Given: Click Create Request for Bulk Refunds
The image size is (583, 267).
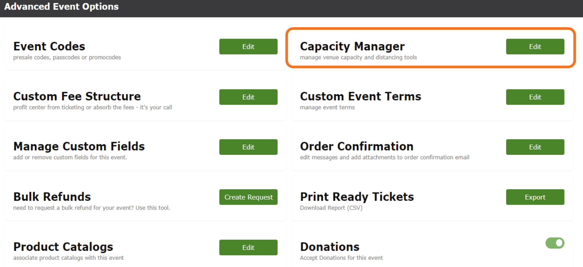Looking at the screenshot, I should (x=248, y=197).
